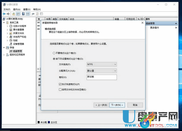Toggle the show/hide console tree toolbar icon
Screen dimensions: 182x131
[18, 14]
